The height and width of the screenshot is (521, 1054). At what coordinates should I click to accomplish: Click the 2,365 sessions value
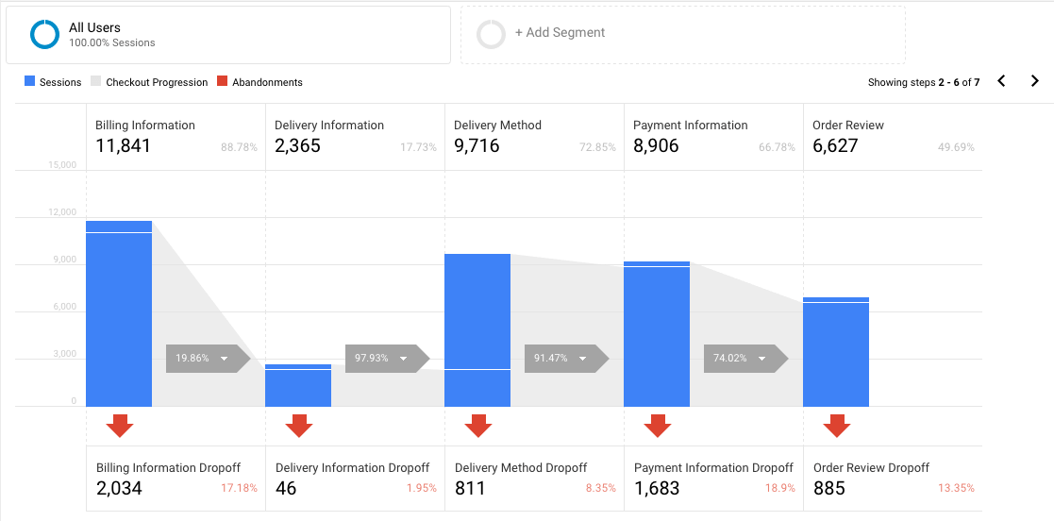click(x=298, y=146)
